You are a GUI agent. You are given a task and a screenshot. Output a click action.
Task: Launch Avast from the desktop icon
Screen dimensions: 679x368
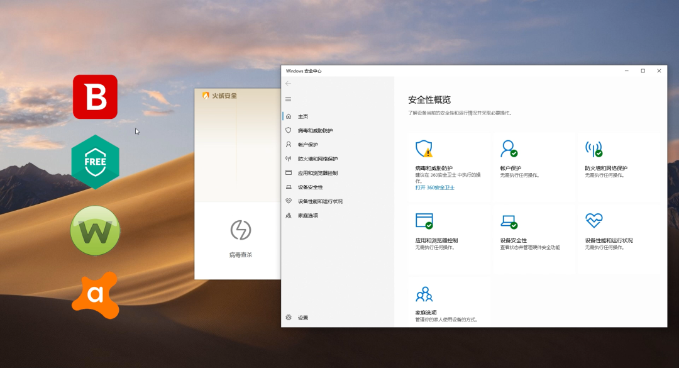pyautogui.click(x=95, y=296)
